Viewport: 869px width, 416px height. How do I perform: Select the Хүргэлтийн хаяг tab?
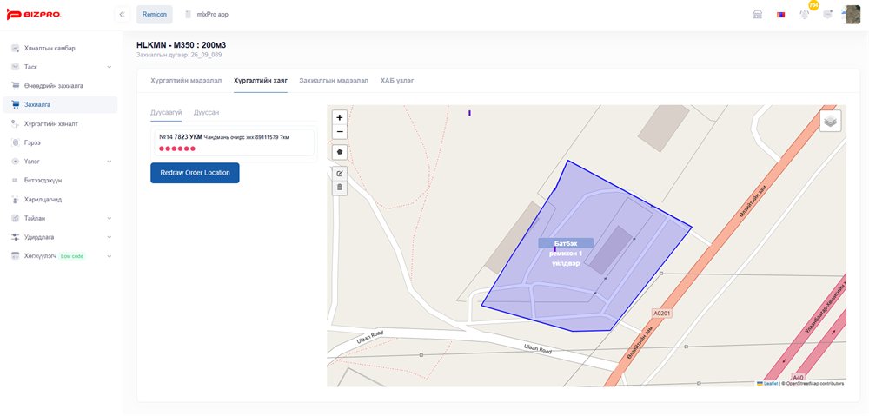click(261, 81)
